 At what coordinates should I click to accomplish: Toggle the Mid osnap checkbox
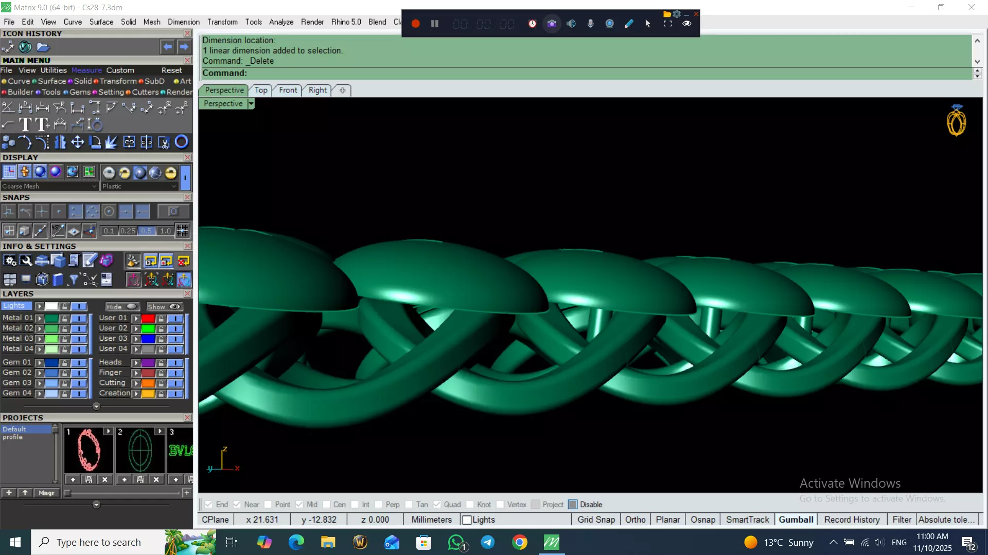point(299,505)
